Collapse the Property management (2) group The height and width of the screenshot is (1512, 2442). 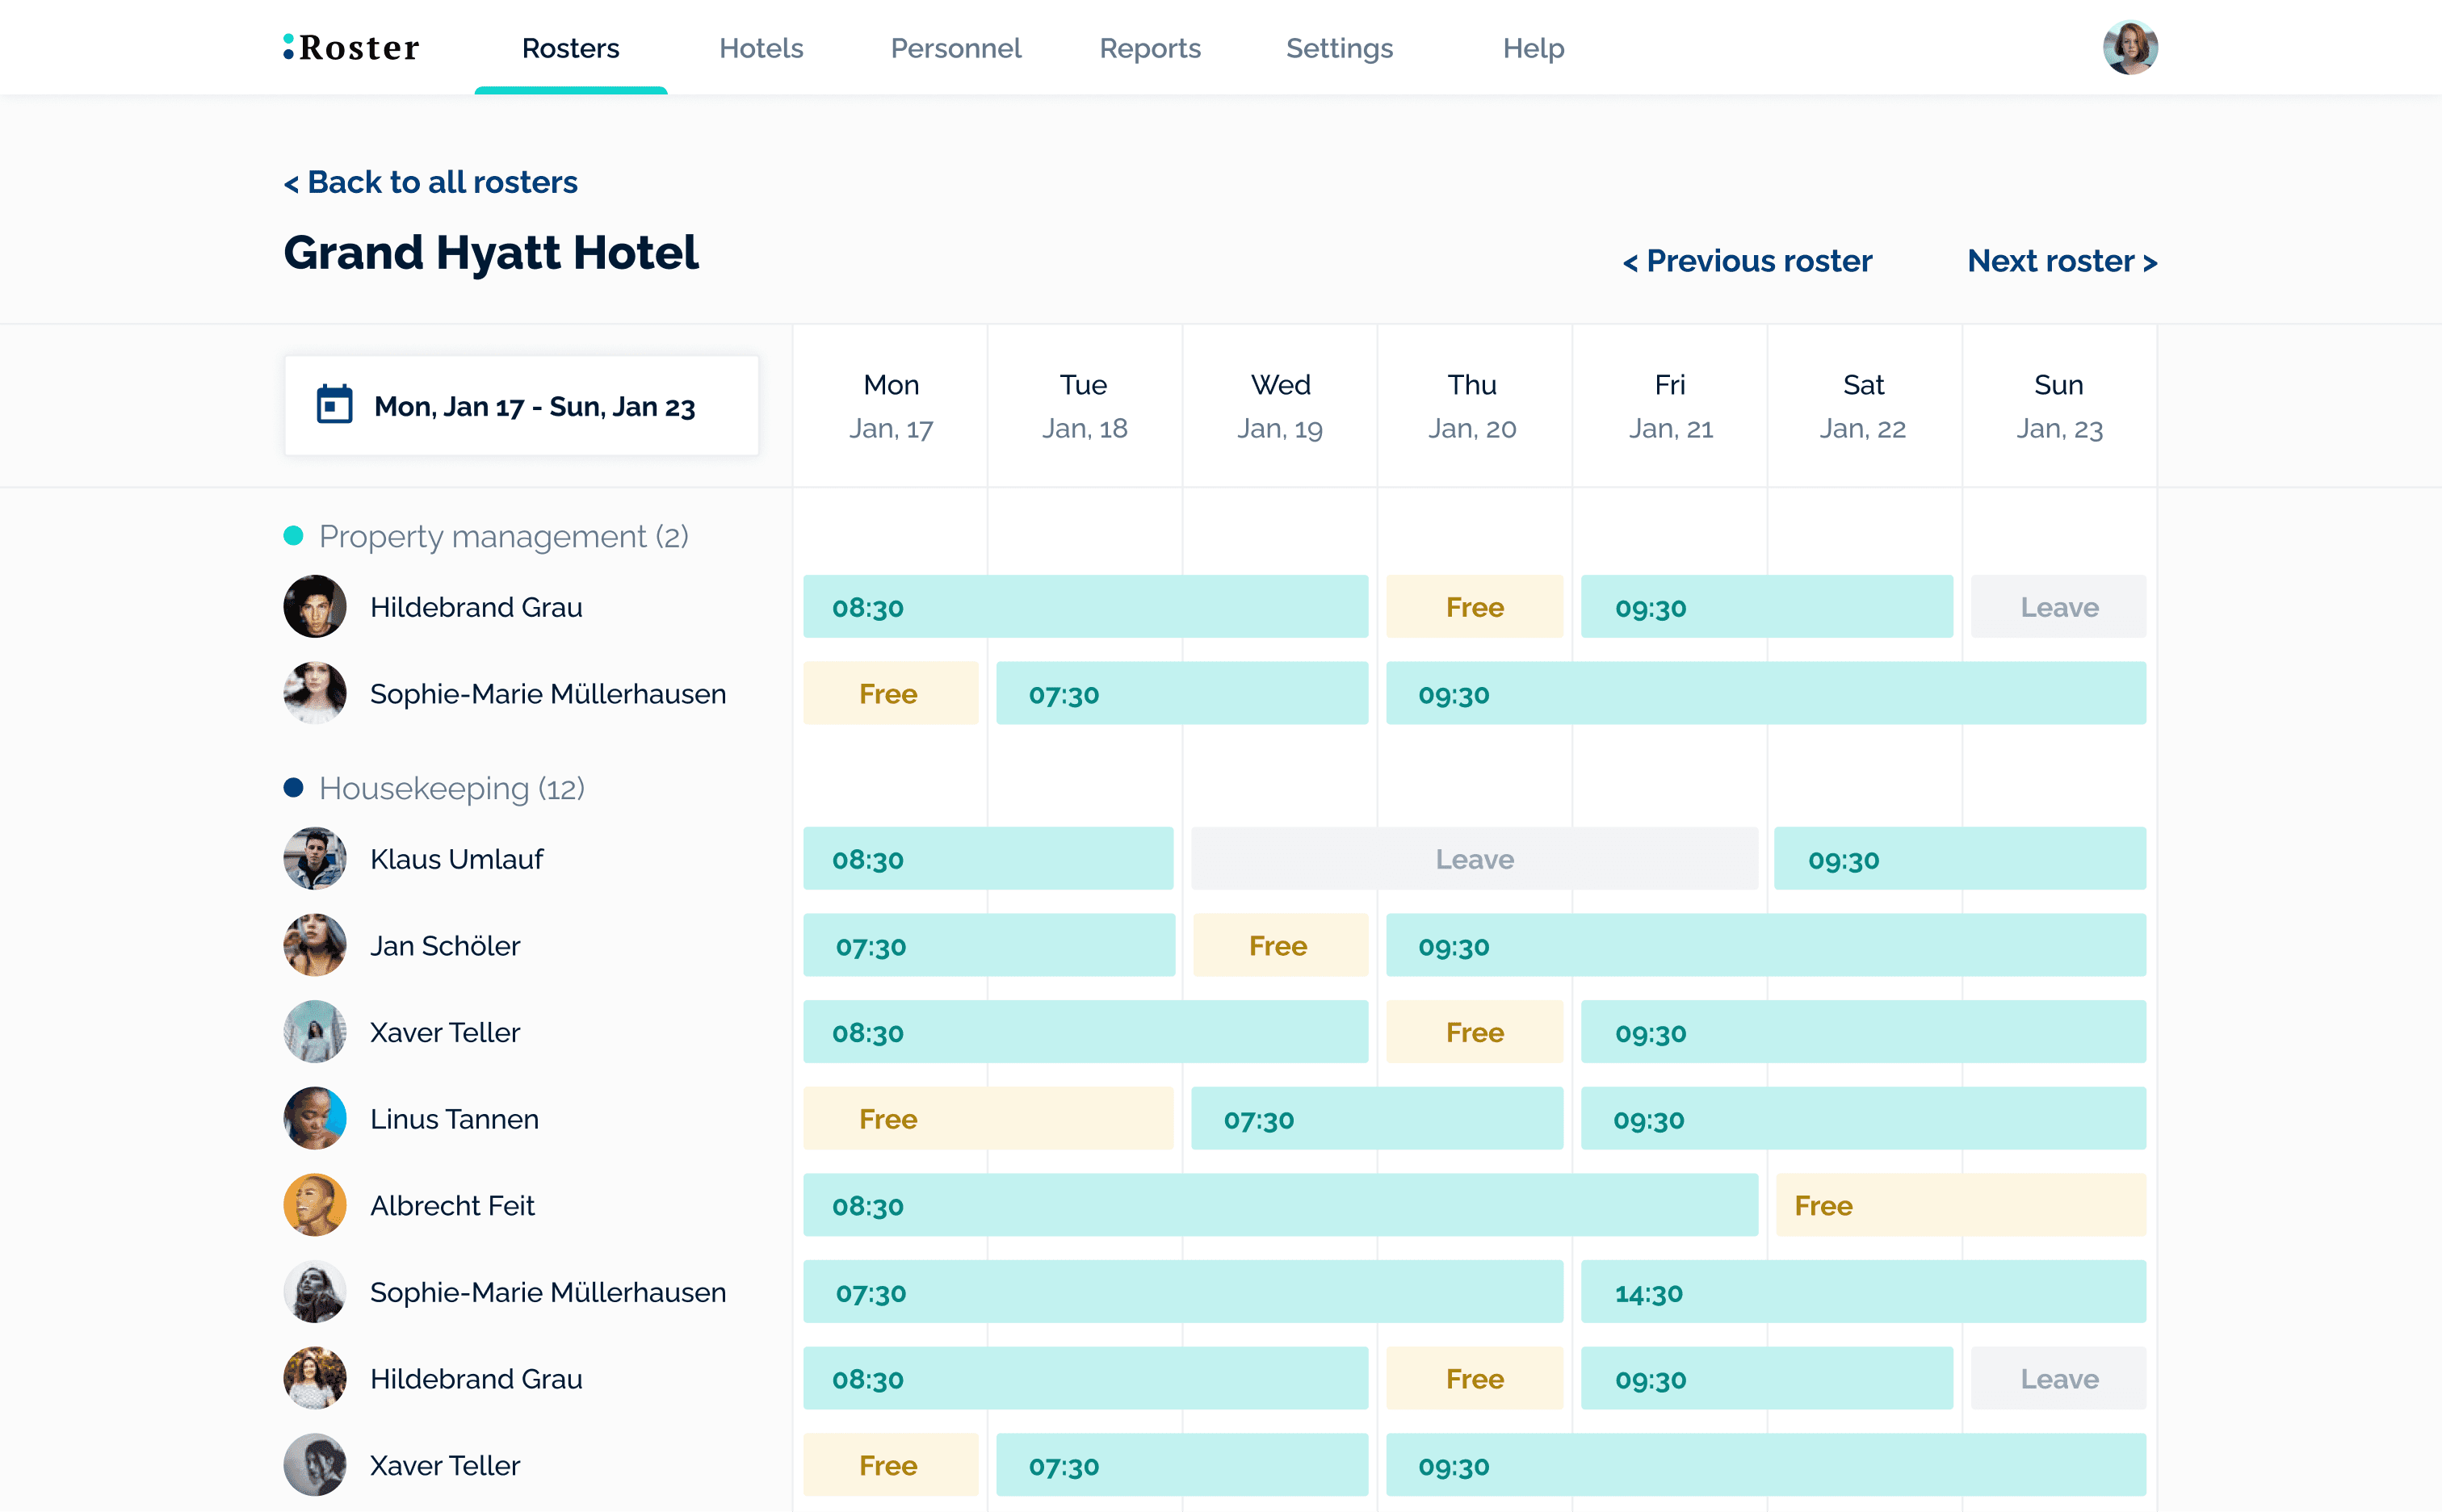click(x=502, y=536)
